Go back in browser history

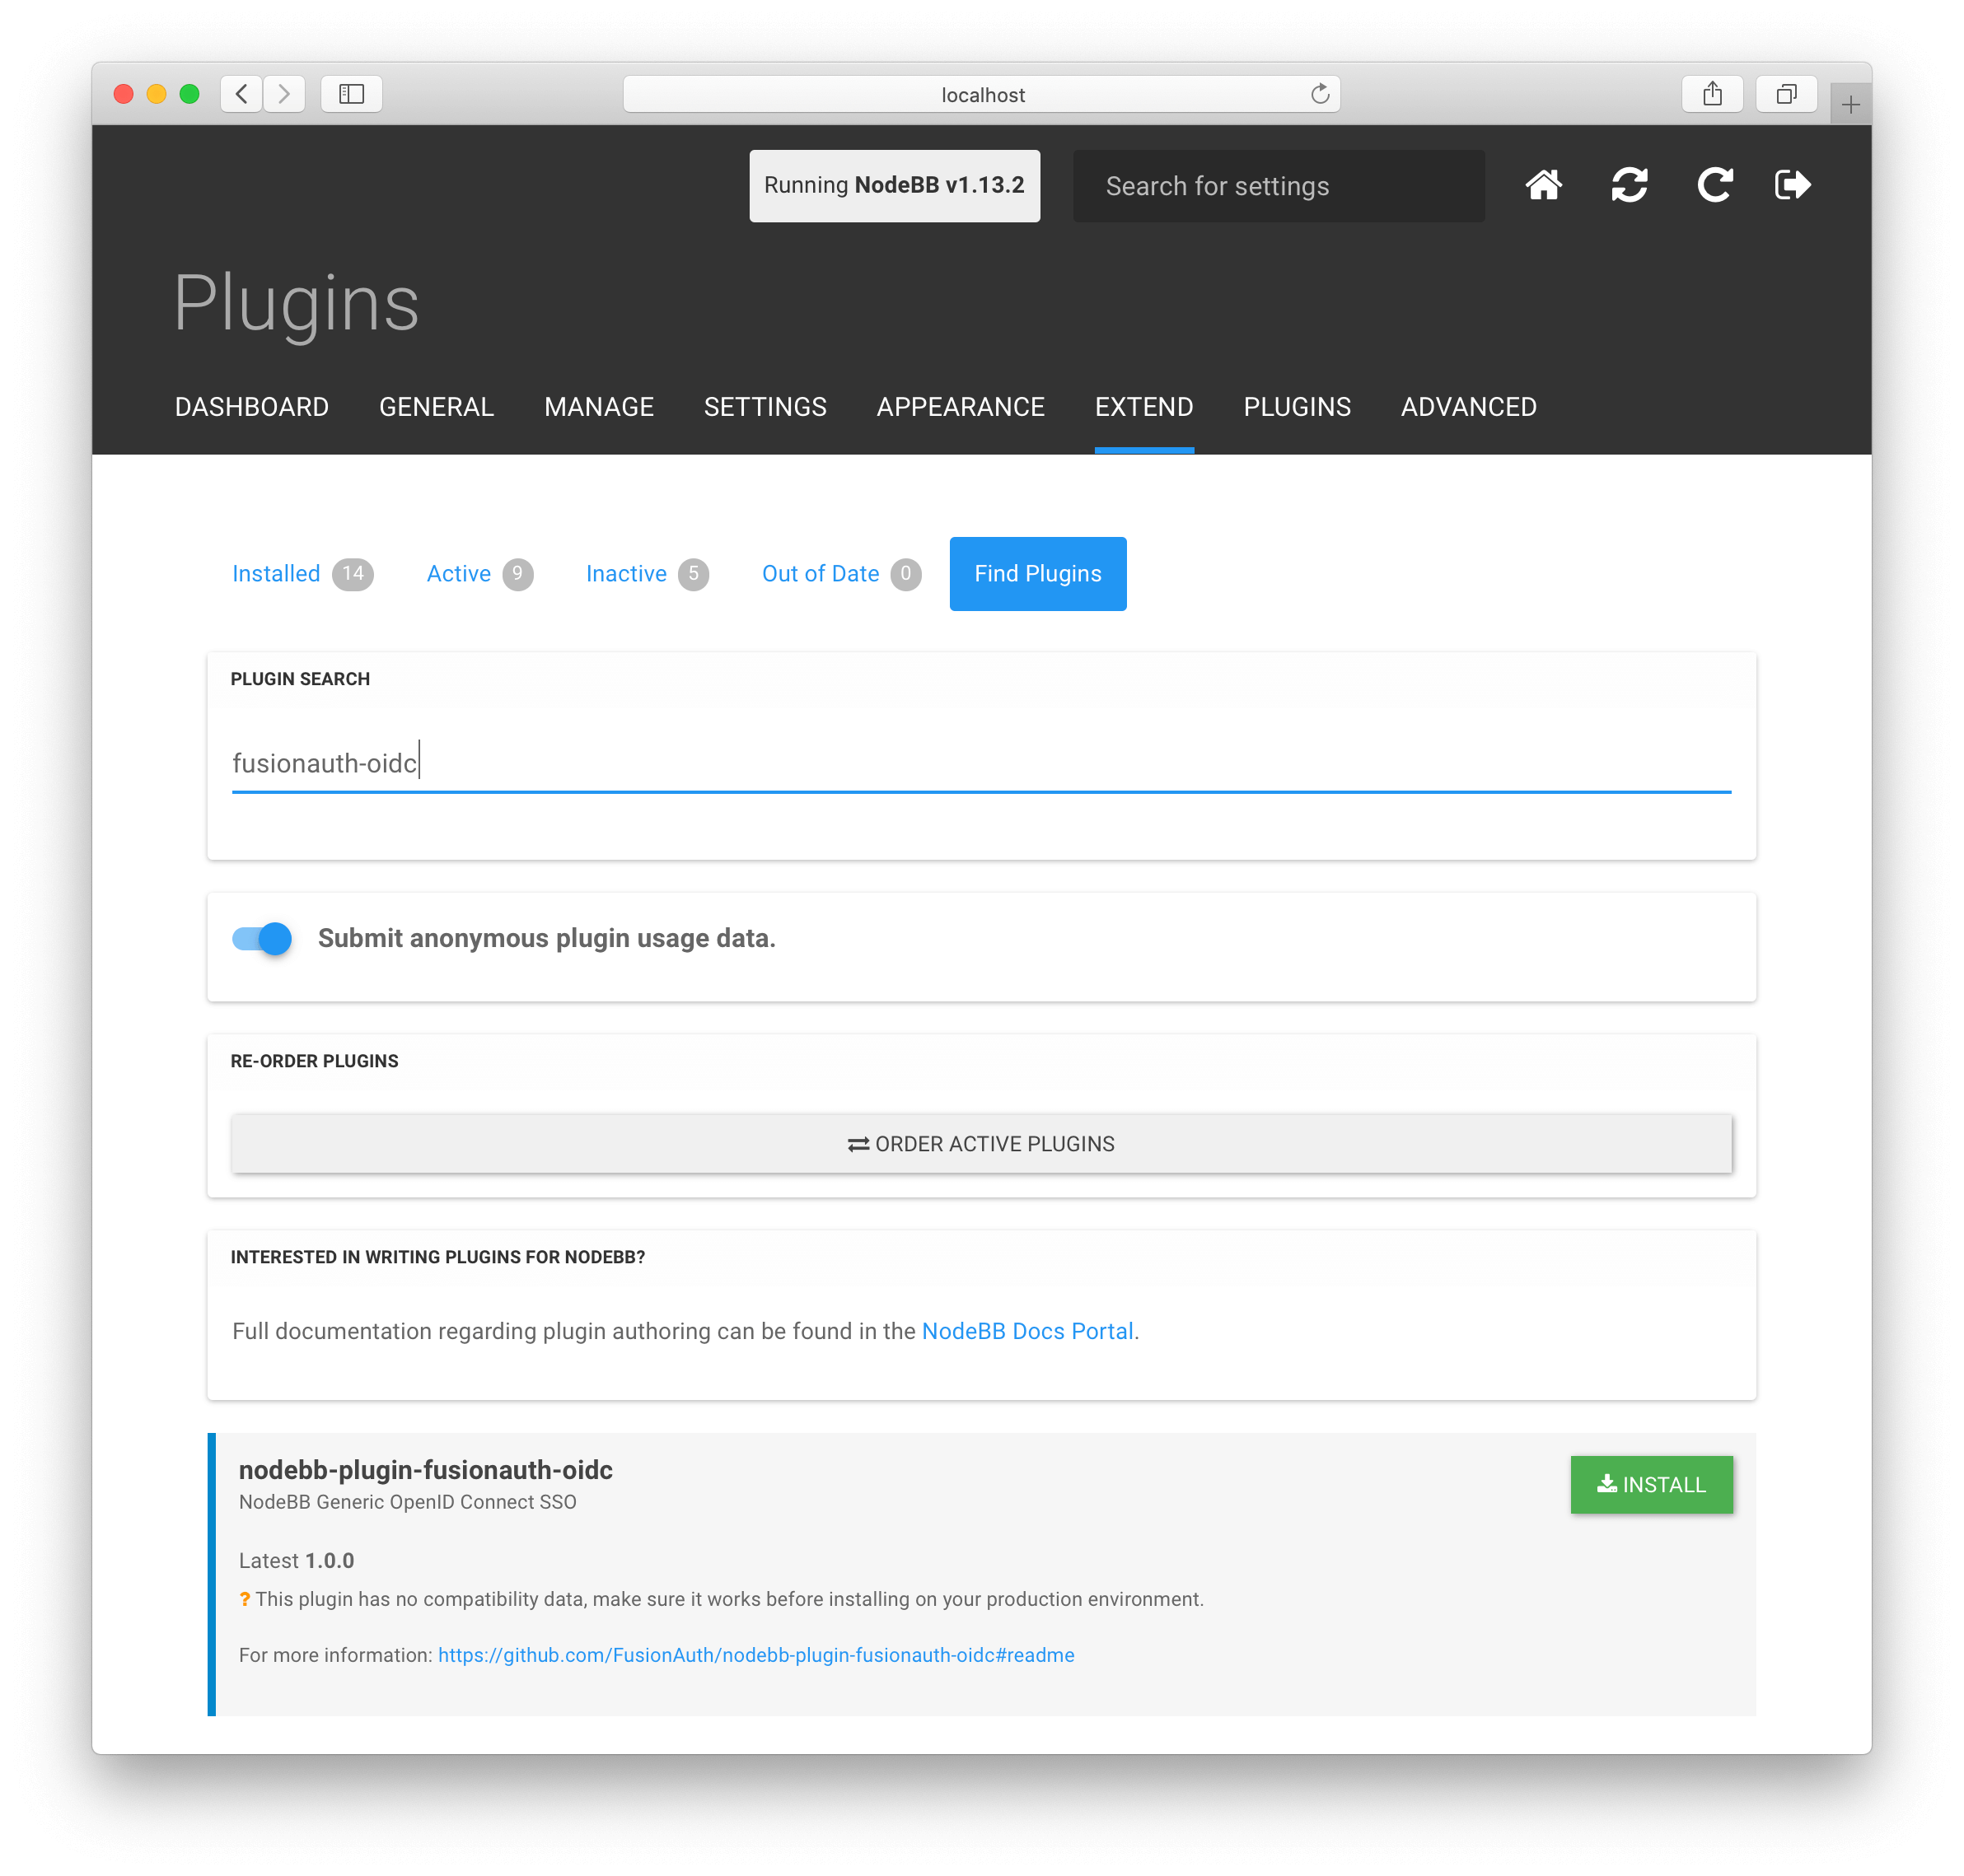click(241, 94)
